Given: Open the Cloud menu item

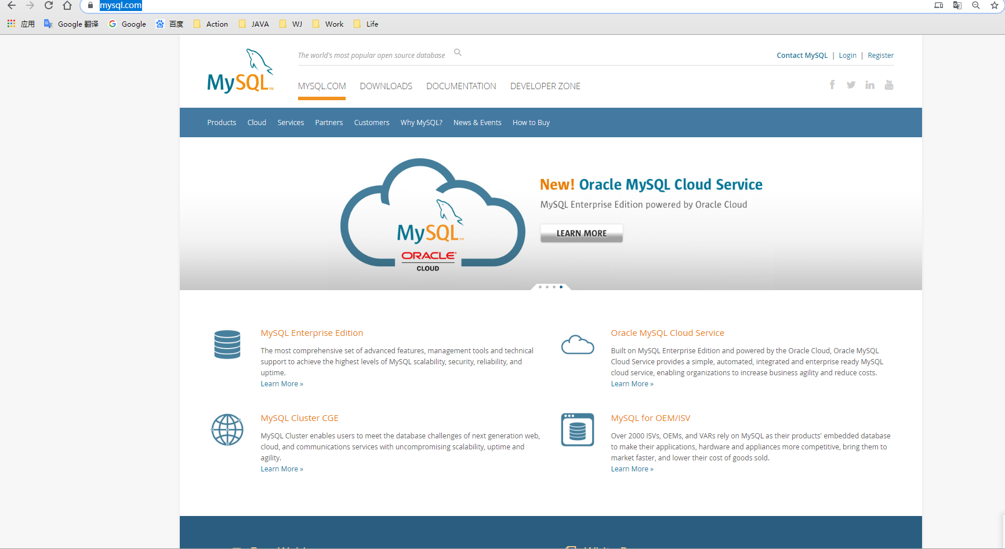Looking at the screenshot, I should (257, 123).
